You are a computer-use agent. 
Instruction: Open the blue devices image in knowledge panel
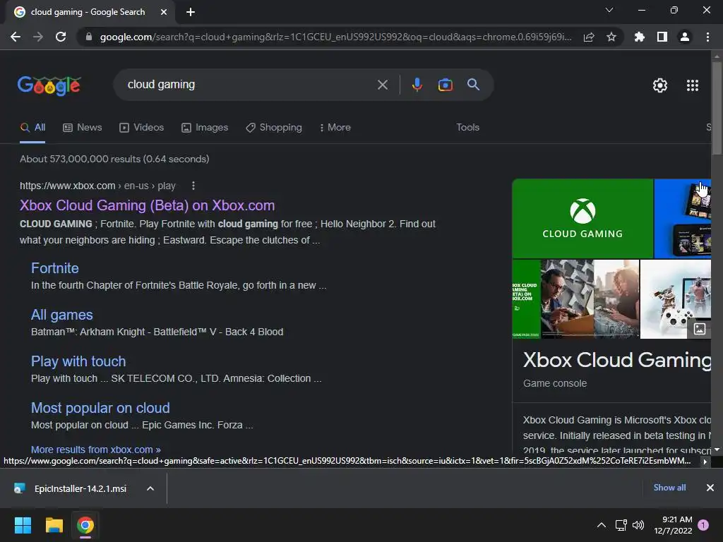click(683, 219)
